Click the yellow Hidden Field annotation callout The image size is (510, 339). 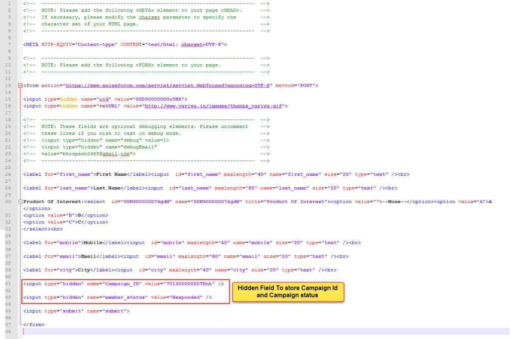click(x=291, y=292)
